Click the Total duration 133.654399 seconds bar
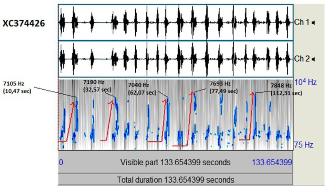325x186 pixels. (x=175, y=179)
